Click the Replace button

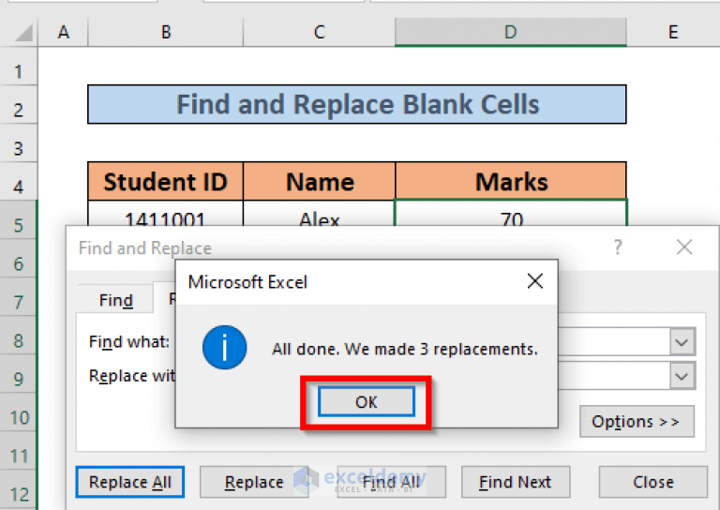[x=254, y=482]
